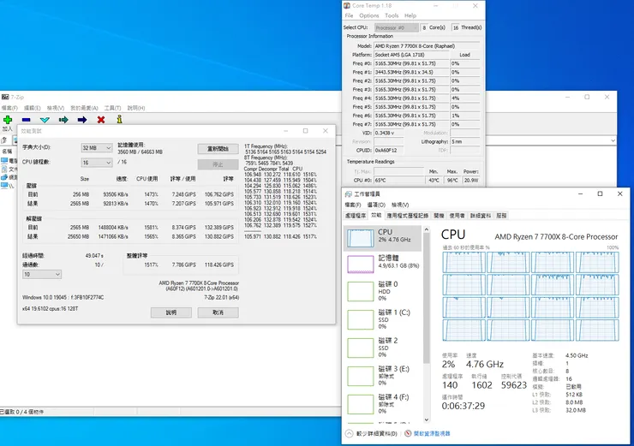The height and width of the screenshot is (446, 634).
Task: Click the green Copy arrow icon in 7-Zip
Action: click(x=63, y=120)
